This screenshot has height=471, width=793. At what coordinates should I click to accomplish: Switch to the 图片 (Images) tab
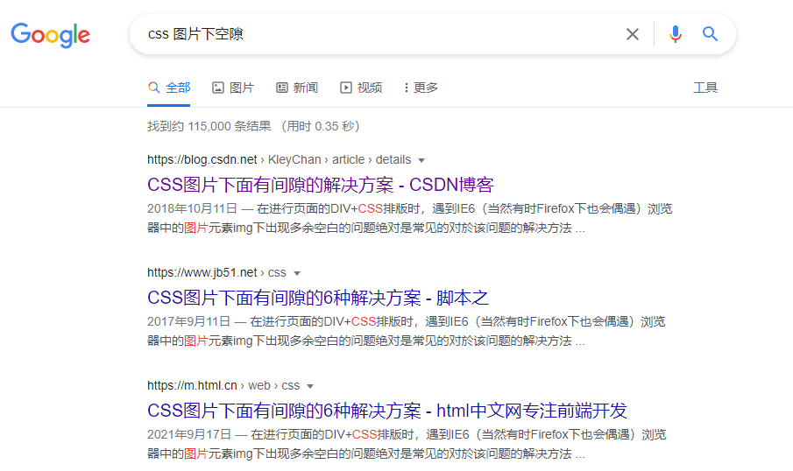tap(232, 88)
